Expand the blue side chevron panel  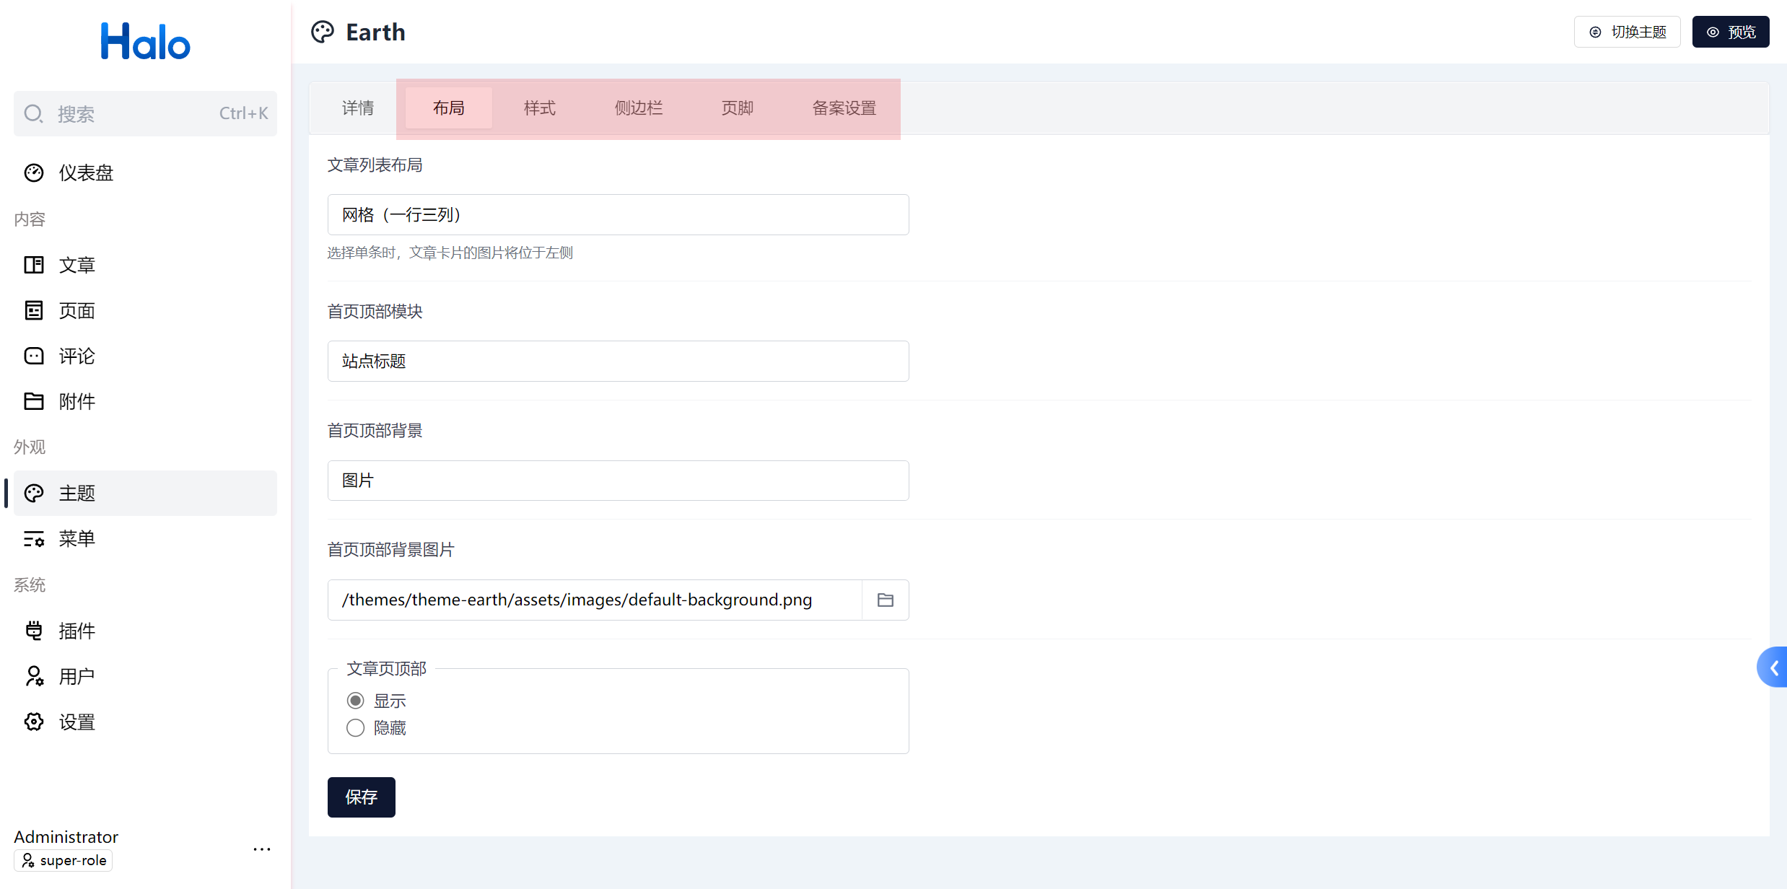(1773, 667)
